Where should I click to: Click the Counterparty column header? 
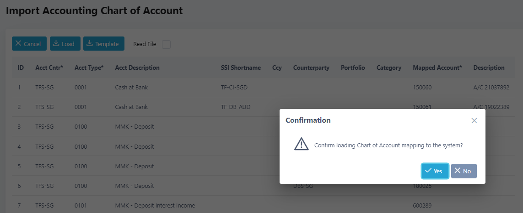click(311, 68)
